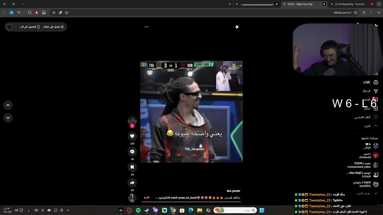
Task: Open Profile (الملف الشخصي) in sidebar
Action: tap(366, 117)
